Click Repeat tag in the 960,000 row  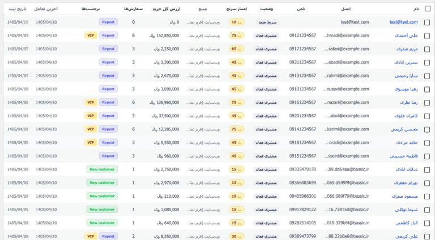point(108,156)
